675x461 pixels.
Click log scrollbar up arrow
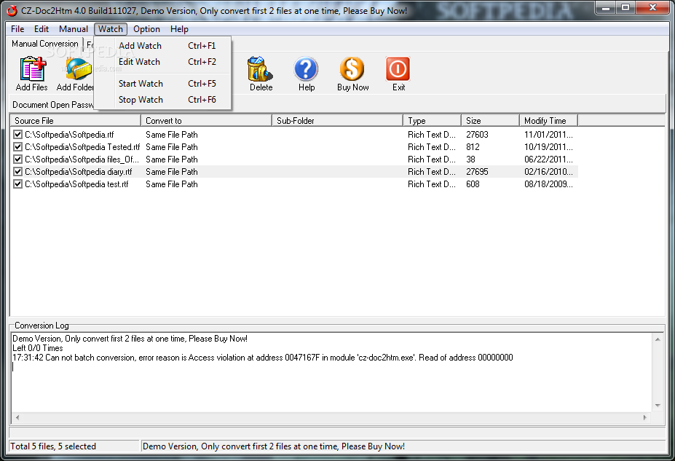(658, 339)
